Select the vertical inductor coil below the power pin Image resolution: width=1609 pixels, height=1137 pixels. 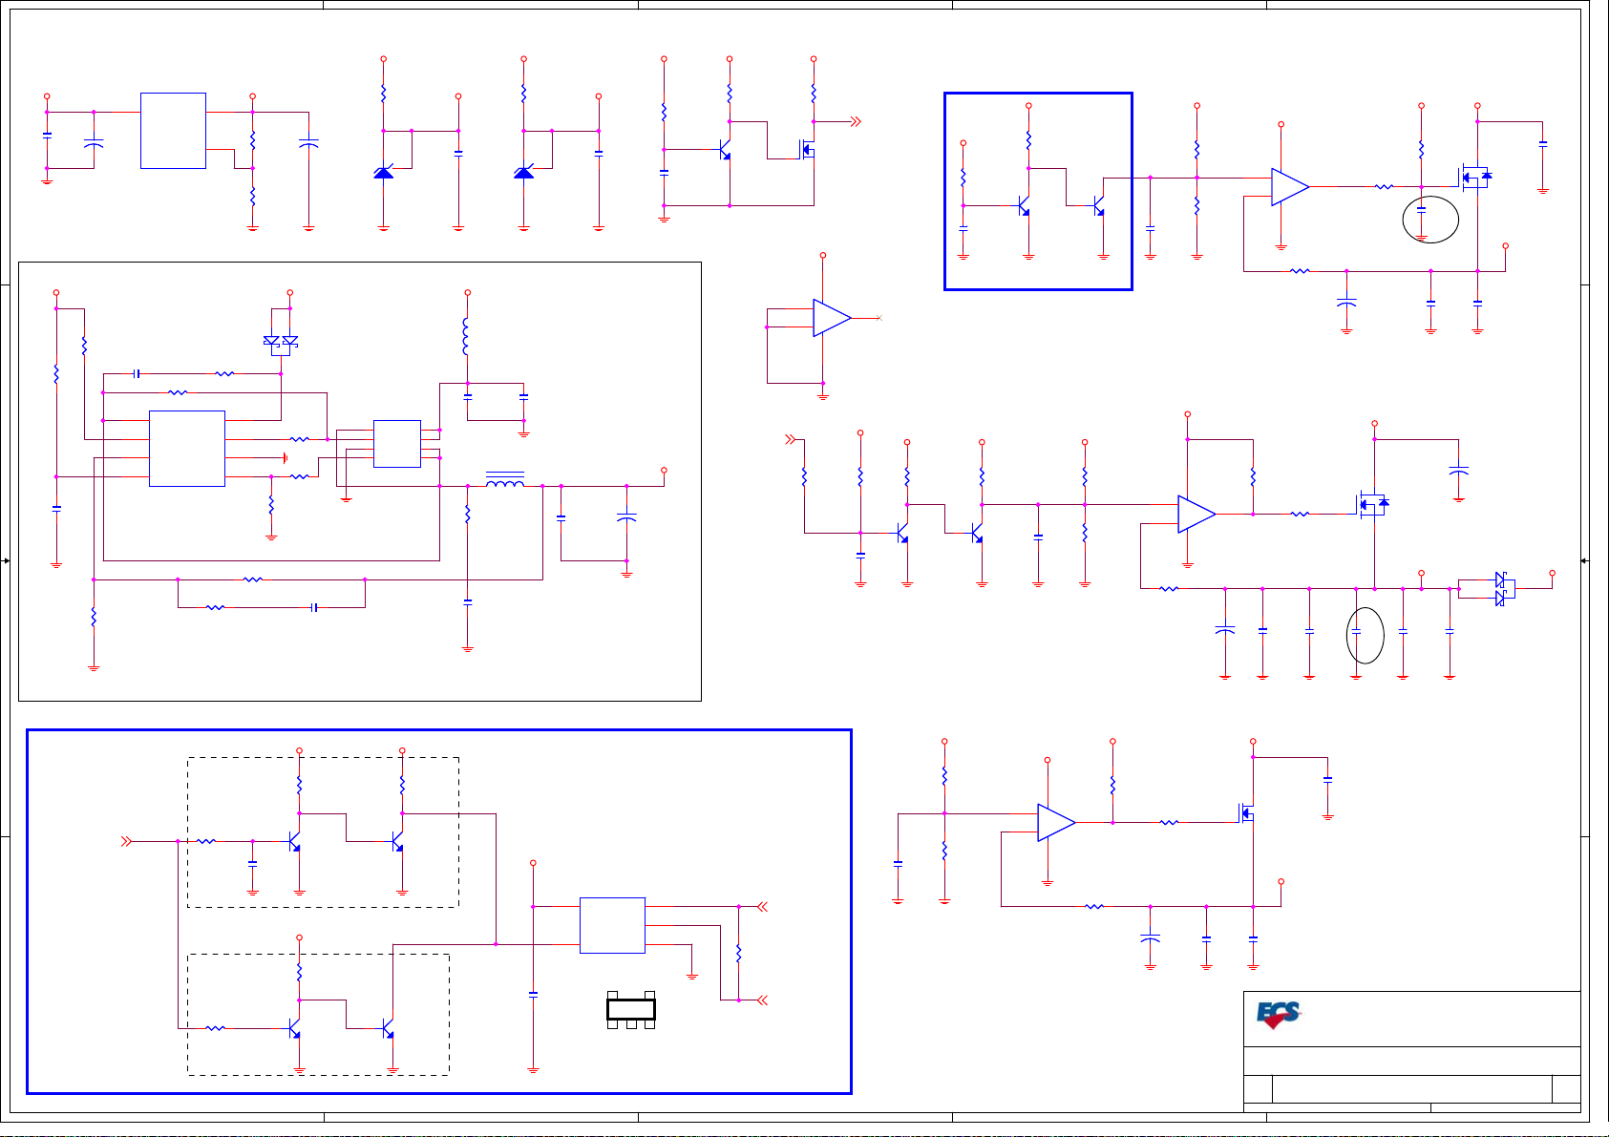click(x=466, y=335)
